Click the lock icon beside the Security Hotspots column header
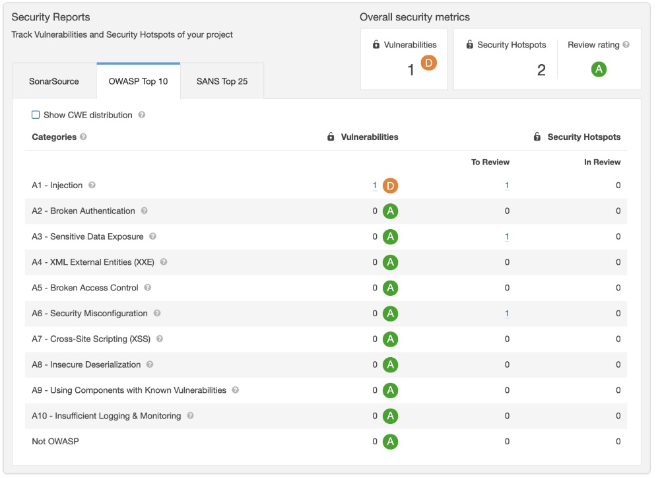This screenshot has height=478, width=658. point(537,137)
